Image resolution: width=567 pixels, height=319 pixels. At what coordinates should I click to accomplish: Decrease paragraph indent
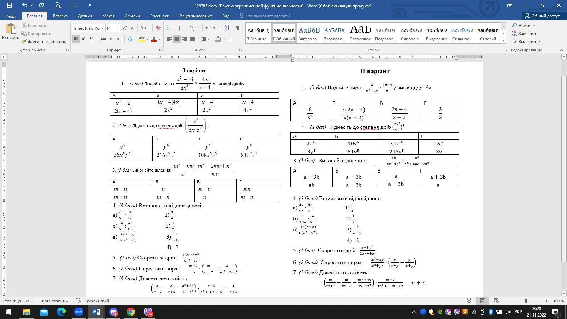point(208,28)
